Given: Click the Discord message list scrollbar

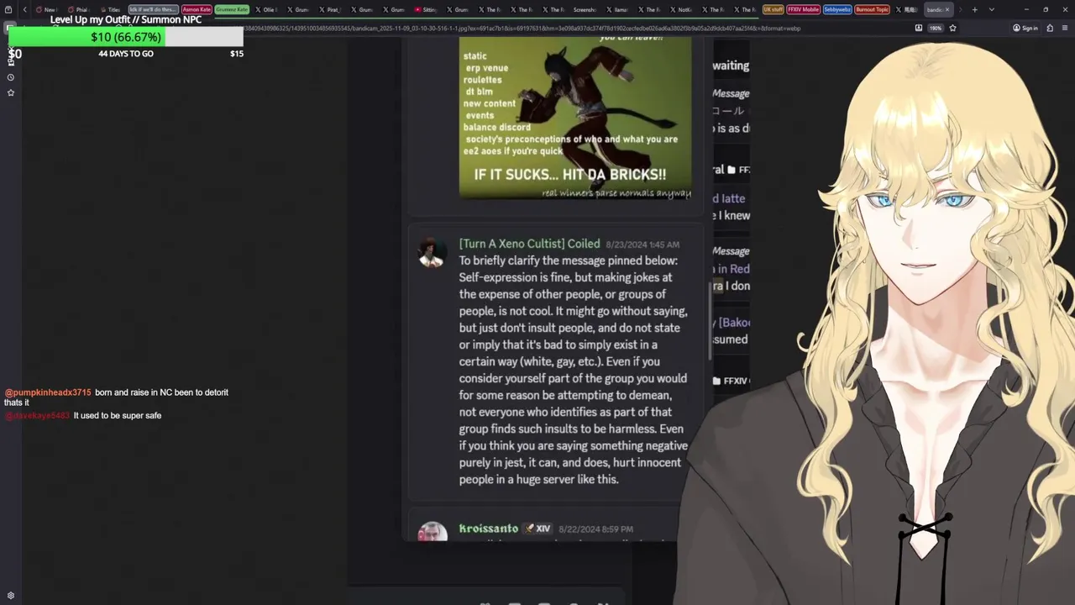Looking at the screenshot, I should pos(711,319).
